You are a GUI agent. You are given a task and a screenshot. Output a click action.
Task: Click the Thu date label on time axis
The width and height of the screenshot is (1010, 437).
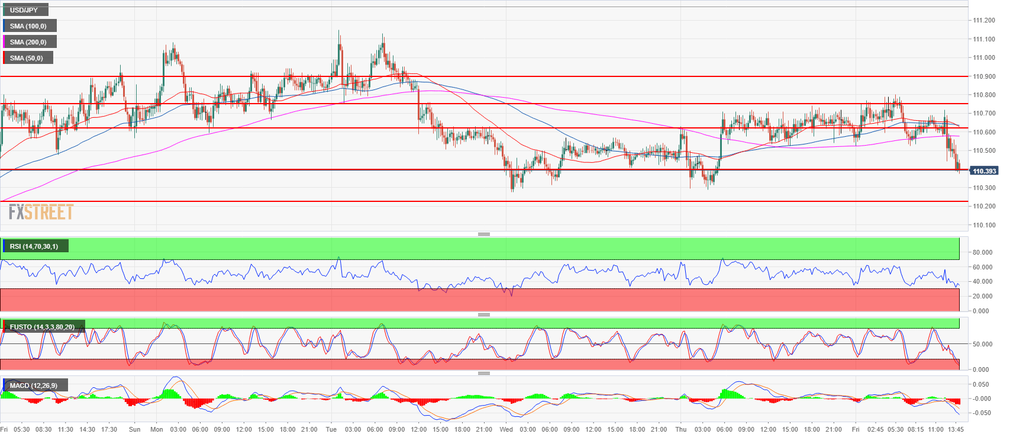pyautogui.click(x=681, y=429)
